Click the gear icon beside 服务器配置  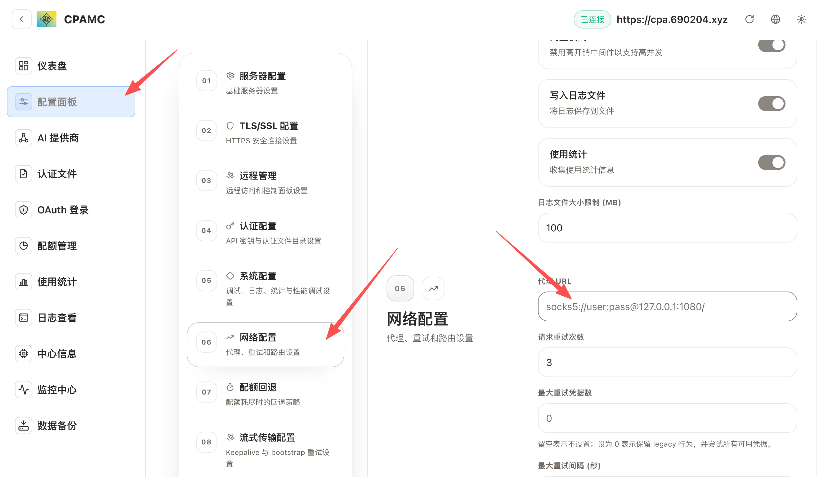230,76
